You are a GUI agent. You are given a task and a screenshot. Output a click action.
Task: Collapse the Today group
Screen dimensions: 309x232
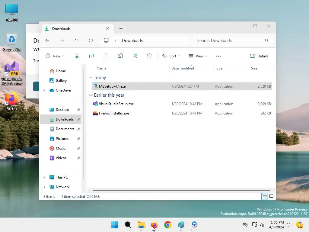[x=91, y=78]
